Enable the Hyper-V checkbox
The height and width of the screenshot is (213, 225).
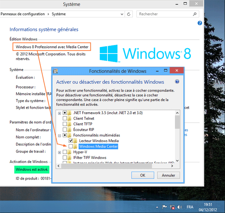[x=65, y=152]
